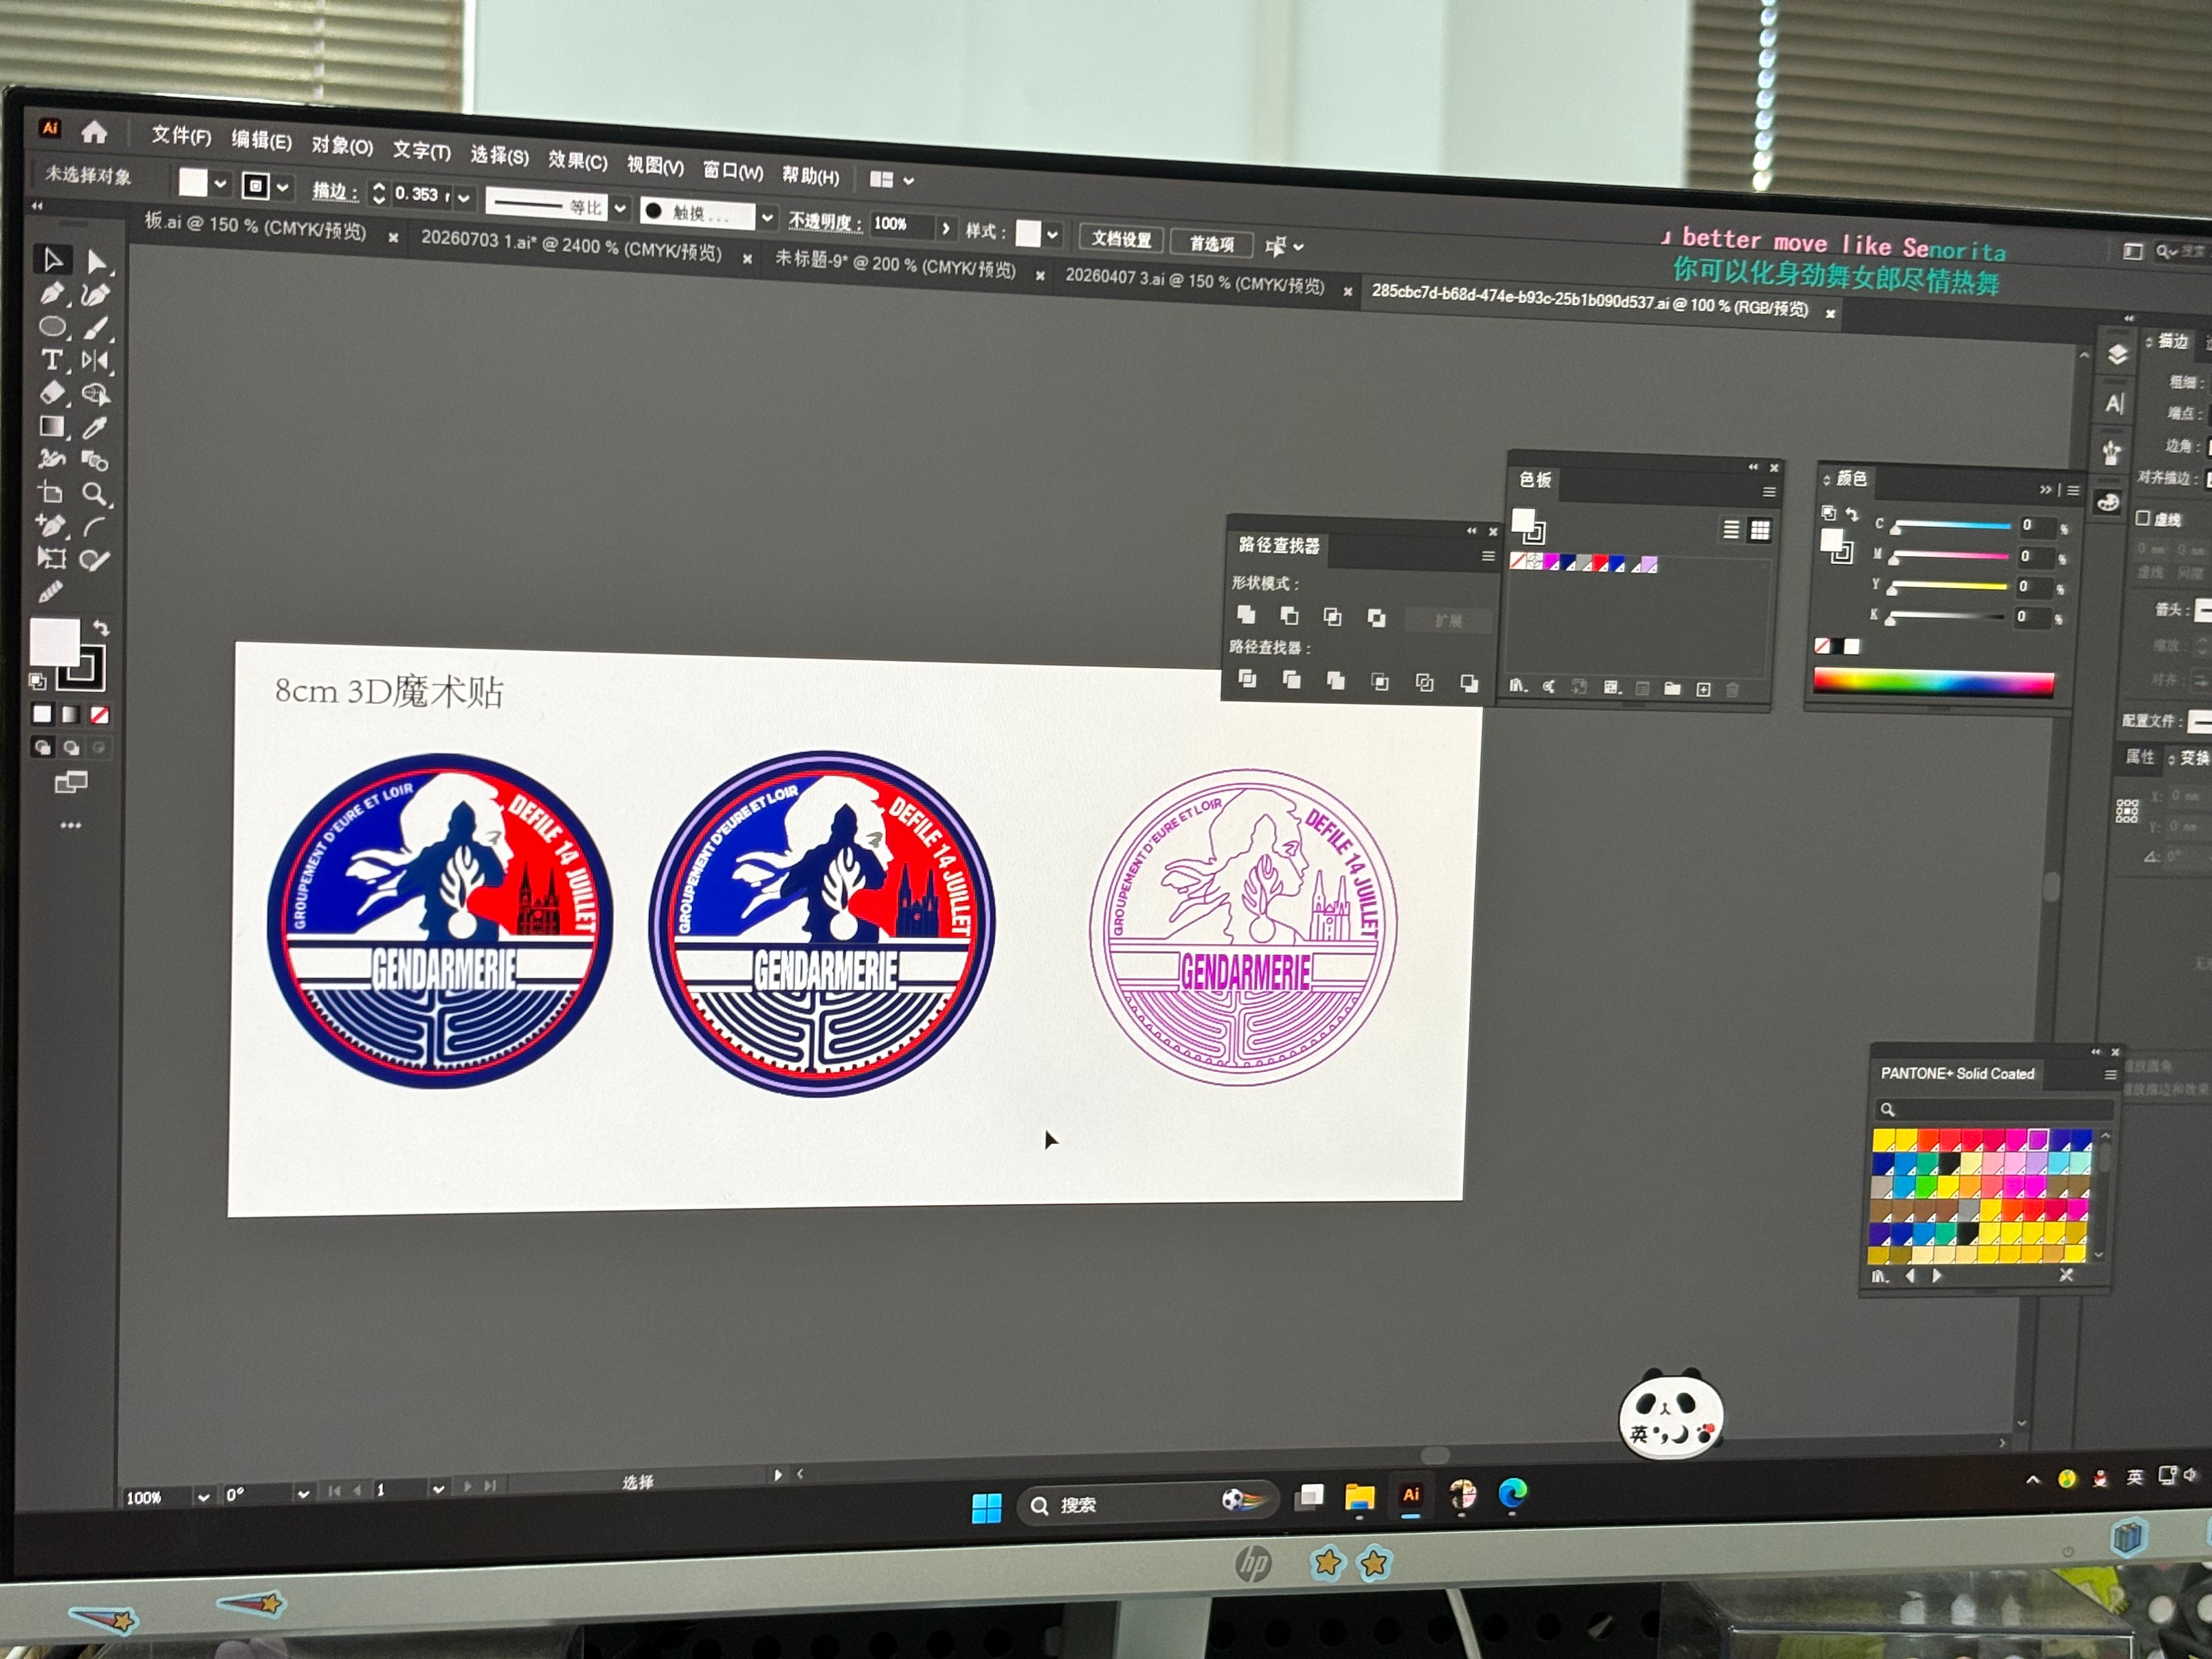Screen dimensions: 2212x1659
Task: Open the stroke color dropdown in control bar
Action: click(x=283, y=187)
